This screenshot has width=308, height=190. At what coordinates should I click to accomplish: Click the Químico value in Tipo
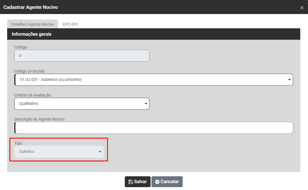point(27,152)
